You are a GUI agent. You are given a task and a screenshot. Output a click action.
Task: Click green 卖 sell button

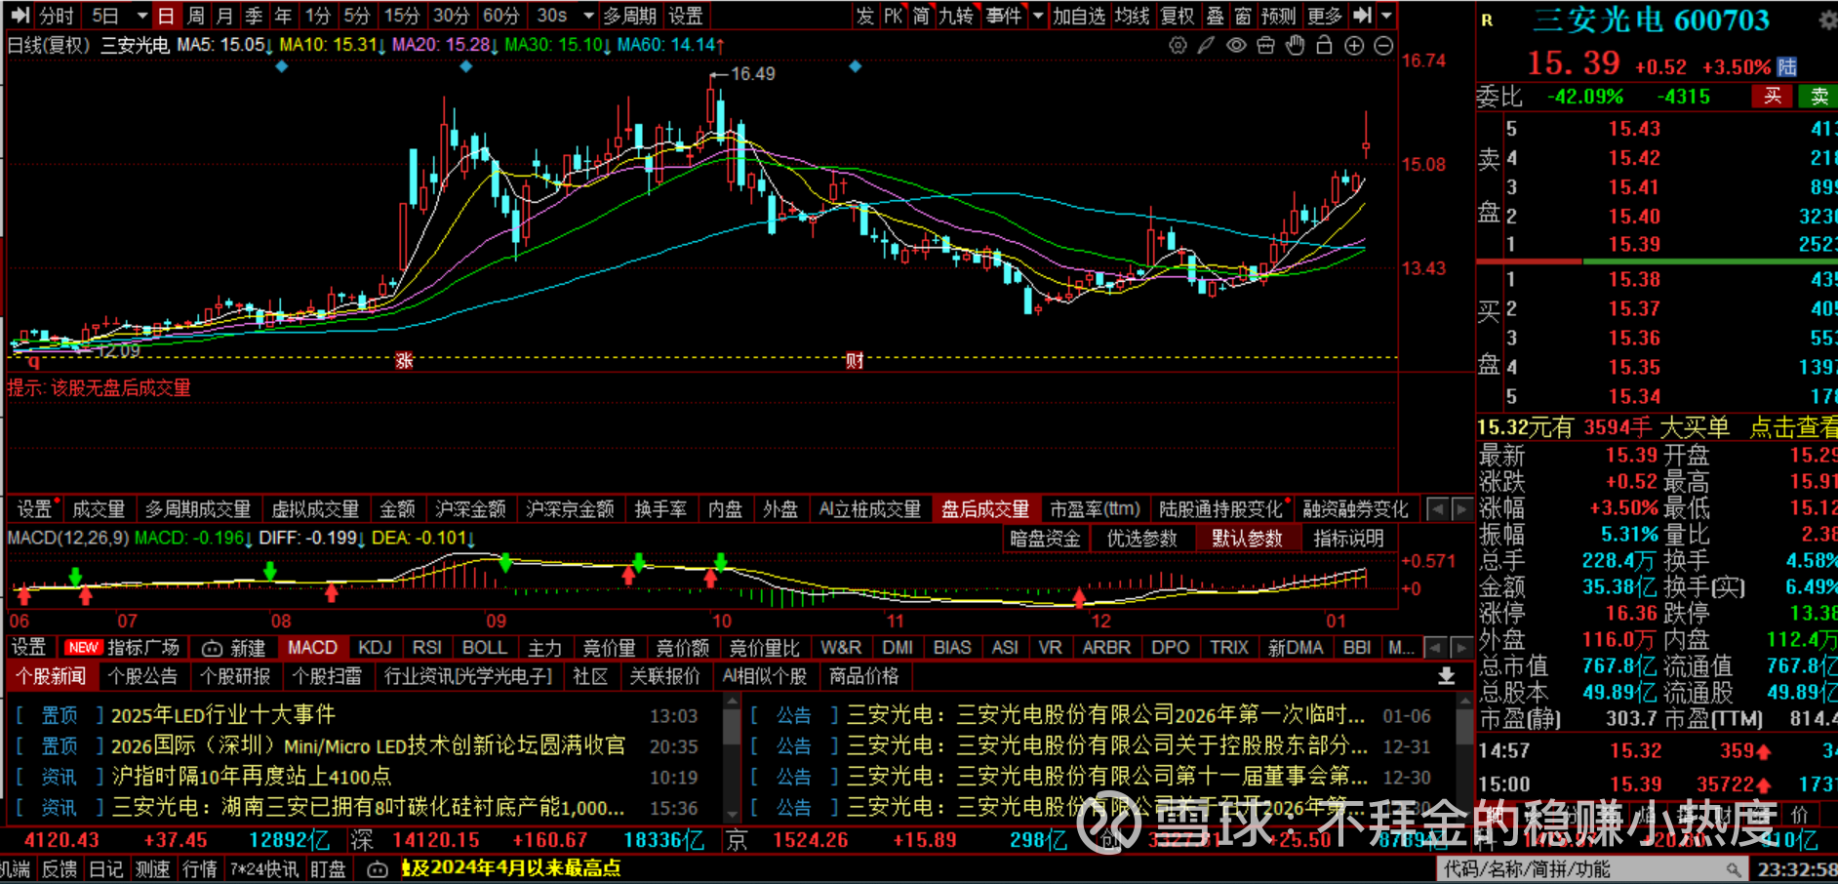1819,96
